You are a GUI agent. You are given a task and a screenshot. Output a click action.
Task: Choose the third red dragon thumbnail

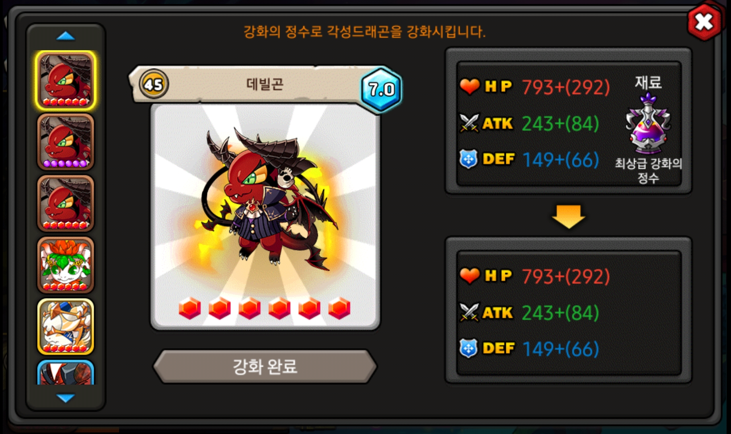(x=66, y=203)
